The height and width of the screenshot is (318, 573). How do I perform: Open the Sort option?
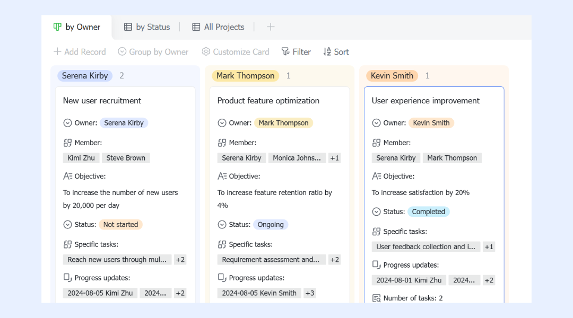336,52
